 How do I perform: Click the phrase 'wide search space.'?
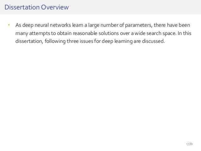156,33
